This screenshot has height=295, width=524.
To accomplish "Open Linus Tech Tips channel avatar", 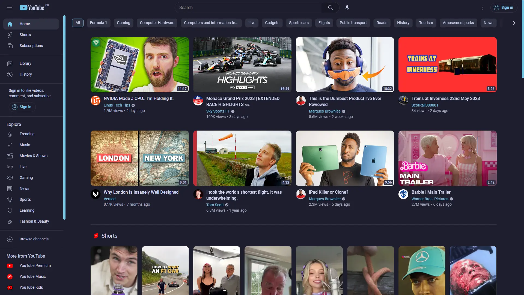I will [96, 101].
